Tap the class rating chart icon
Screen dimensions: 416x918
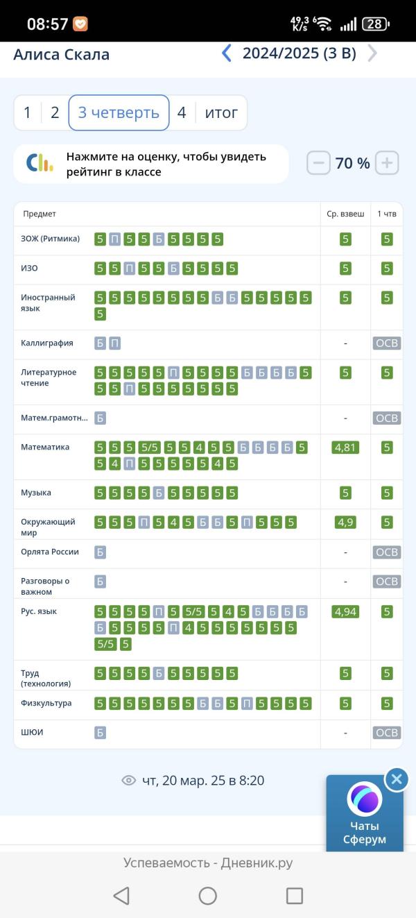[x=40, y=164]
